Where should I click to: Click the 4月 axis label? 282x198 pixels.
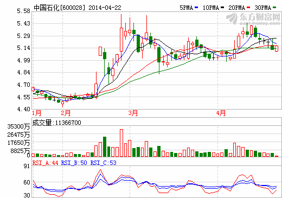pos(221,113)
